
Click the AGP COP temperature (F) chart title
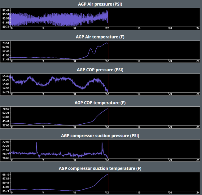coord(101,103)
